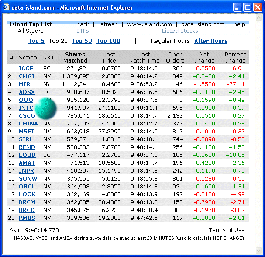Viewport: 265px width, 257px height.
Task: Open the RMBS symbol link
Action: pos(27,218)
